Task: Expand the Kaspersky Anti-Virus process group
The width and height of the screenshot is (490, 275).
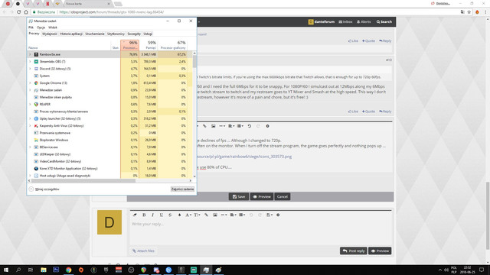Action: pyautogui.click(x=31, y=125)
